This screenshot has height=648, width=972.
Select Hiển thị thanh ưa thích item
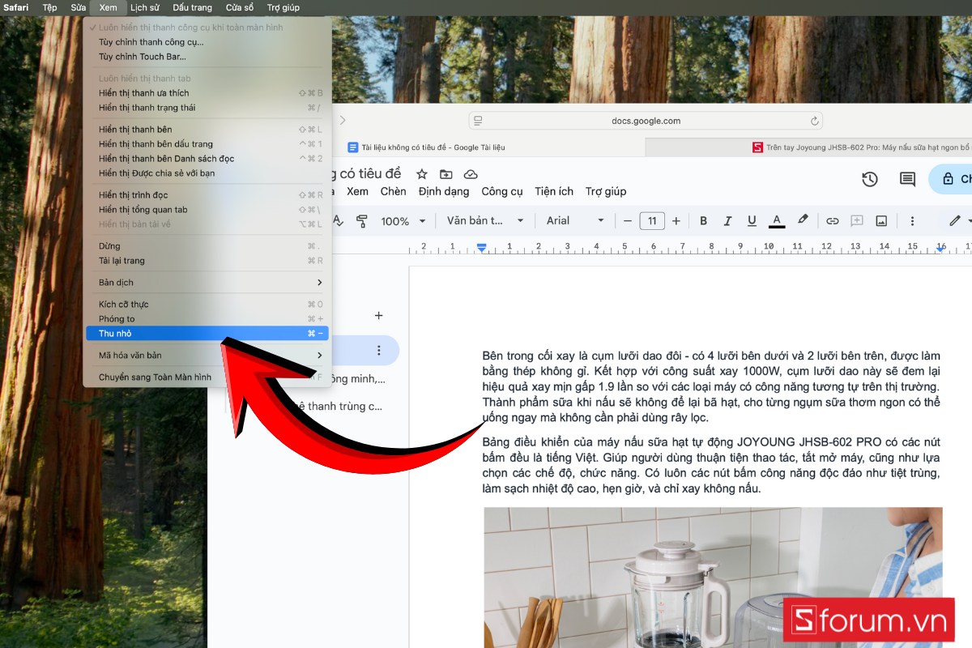207,92
